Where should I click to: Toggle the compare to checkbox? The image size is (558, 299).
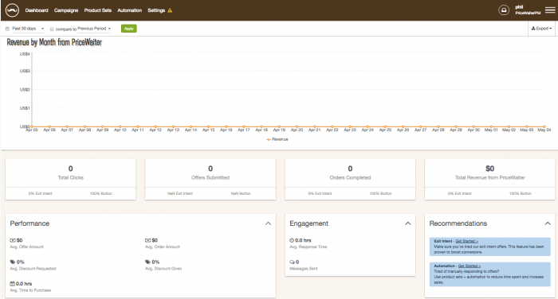point(52,29)
